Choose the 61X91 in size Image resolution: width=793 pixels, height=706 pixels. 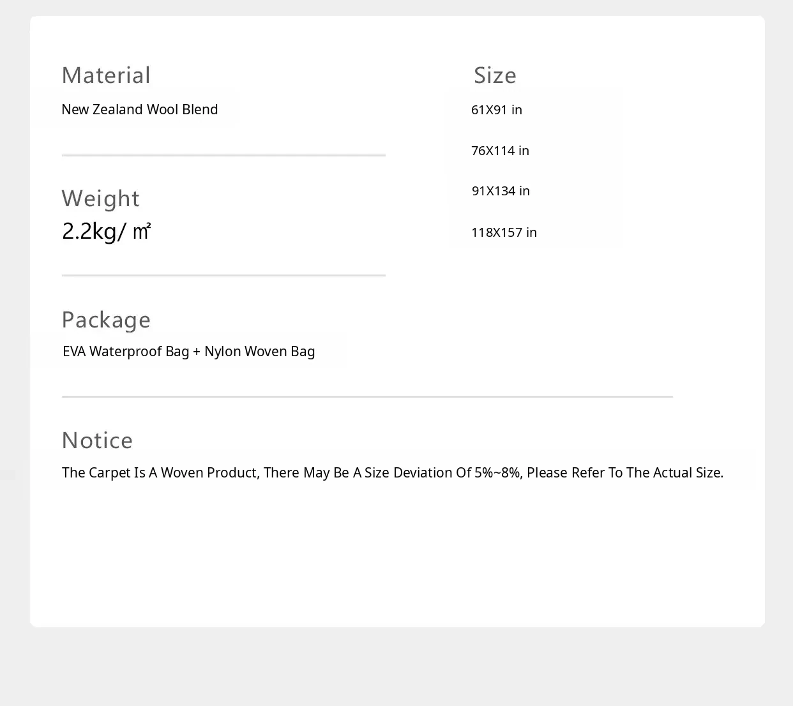point(497,110)
